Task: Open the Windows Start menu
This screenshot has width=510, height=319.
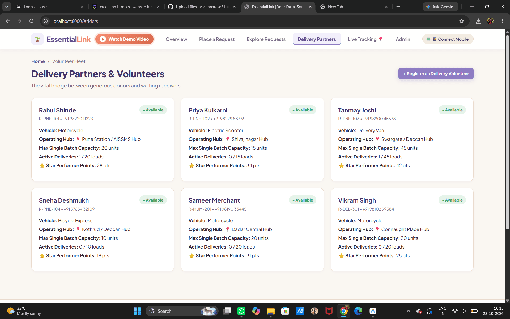Action: pyautogui.click(x=137, y=311)
